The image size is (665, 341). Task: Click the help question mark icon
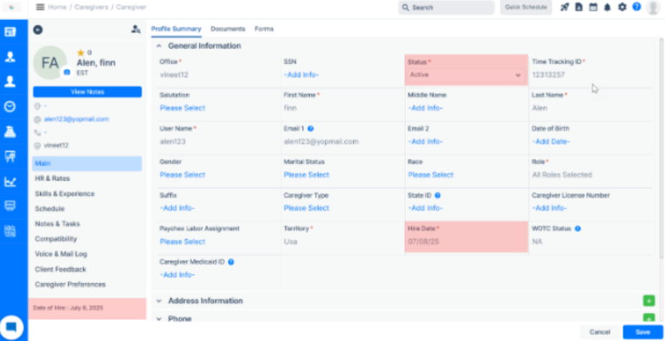point(636,7)
